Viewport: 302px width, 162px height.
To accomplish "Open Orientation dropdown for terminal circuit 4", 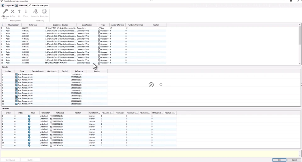I will coord(51,127).
